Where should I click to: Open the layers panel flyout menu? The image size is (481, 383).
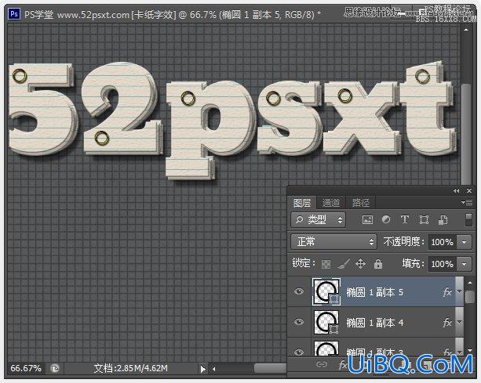pos(467,202)
